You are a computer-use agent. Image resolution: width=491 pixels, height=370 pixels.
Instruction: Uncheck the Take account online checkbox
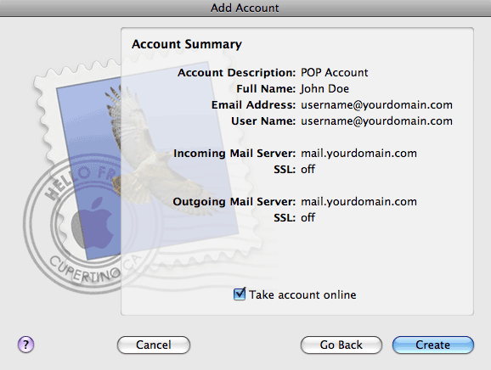point(240,294)
